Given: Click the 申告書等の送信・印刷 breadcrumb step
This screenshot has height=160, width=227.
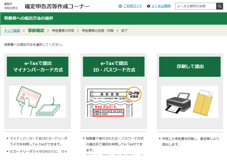Looking at the screenshot, I should point(98,31).
